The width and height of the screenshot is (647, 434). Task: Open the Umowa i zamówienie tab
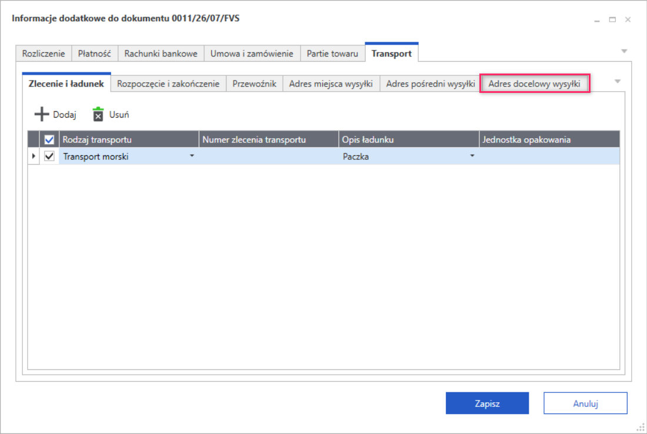252,54
